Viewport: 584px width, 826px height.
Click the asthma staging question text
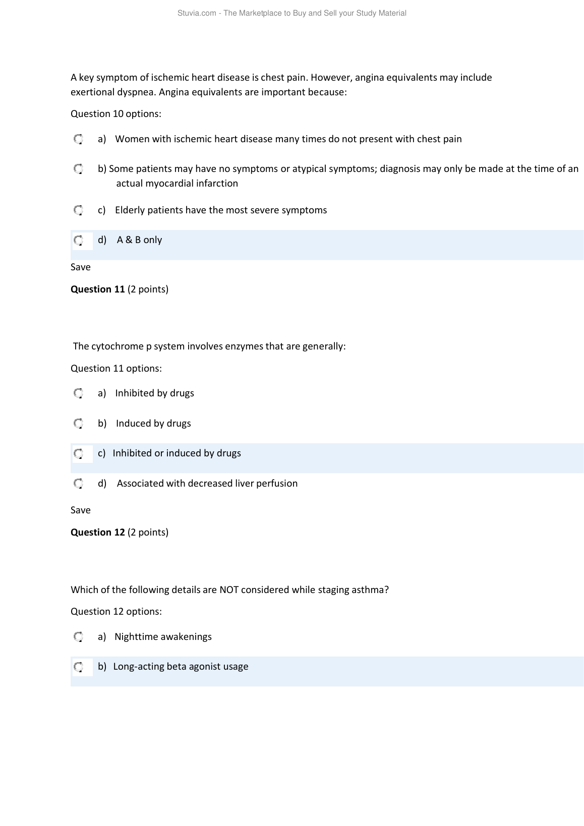[229, 590]
